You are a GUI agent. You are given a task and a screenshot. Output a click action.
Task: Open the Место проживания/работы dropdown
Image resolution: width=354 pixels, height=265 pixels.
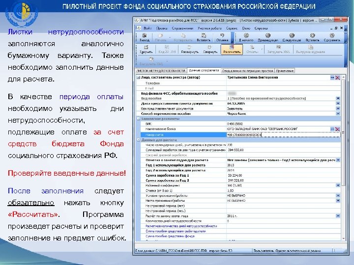click(x=338, y=201)
